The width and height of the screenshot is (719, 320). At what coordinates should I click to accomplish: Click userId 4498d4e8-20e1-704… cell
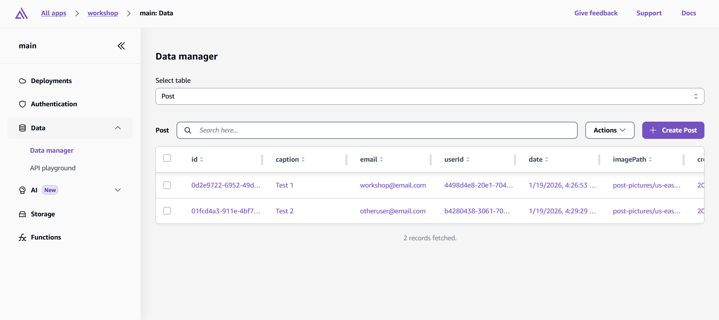pyautogui.click(x=478, y=185)
